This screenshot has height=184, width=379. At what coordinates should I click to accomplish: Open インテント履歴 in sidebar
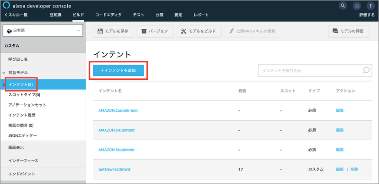[22, 115]
